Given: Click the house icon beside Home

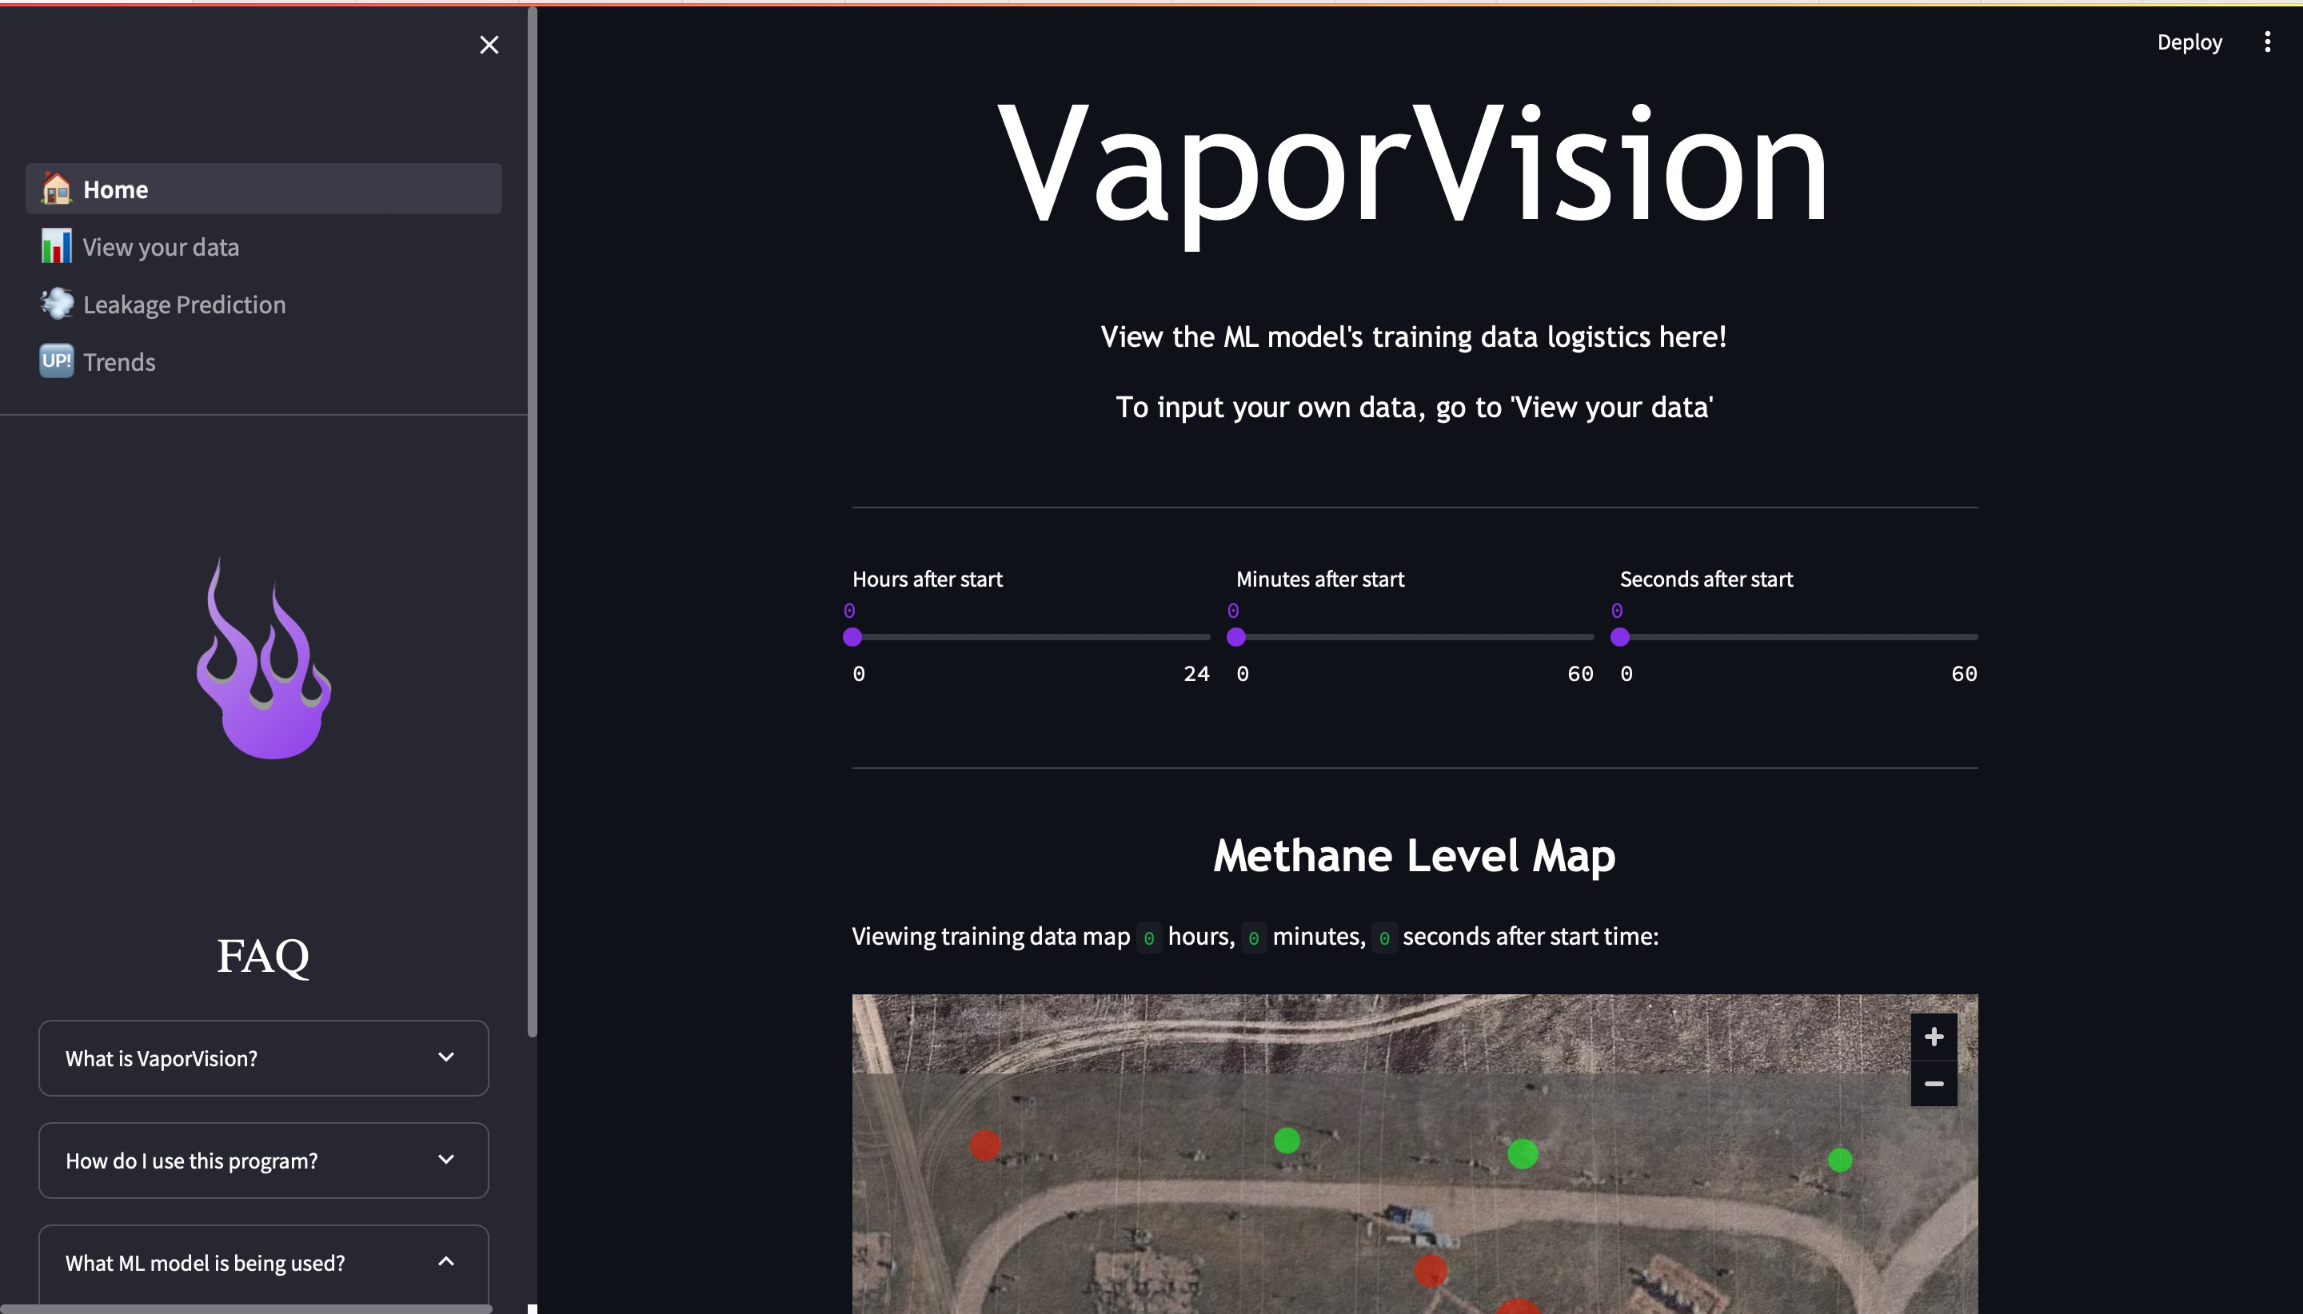Looking at the screenshot, I should click(56, 189).
